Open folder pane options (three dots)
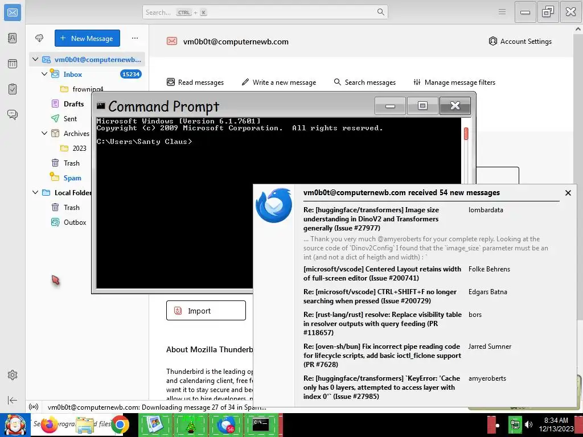 (x=134, y=38)
